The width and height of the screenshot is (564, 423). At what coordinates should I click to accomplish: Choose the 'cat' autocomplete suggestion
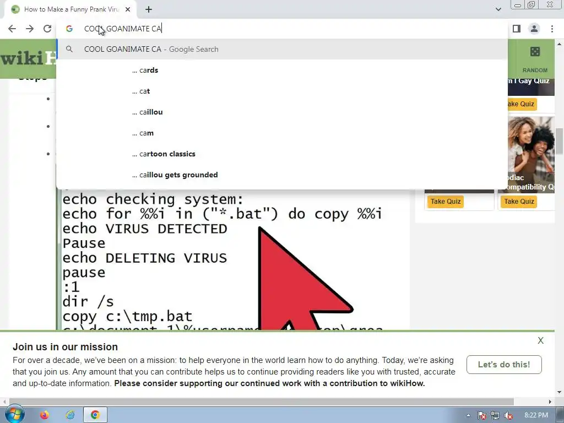[282, 91]
